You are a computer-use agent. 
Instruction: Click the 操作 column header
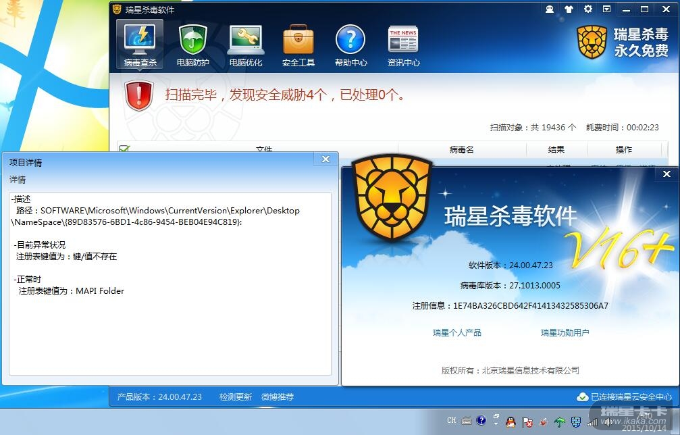click(x=624, y=150)
